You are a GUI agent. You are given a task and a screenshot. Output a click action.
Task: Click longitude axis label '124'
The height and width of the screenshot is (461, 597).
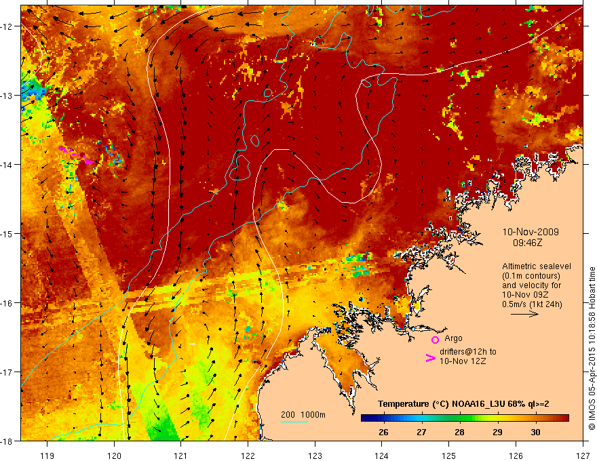[382, 456]
